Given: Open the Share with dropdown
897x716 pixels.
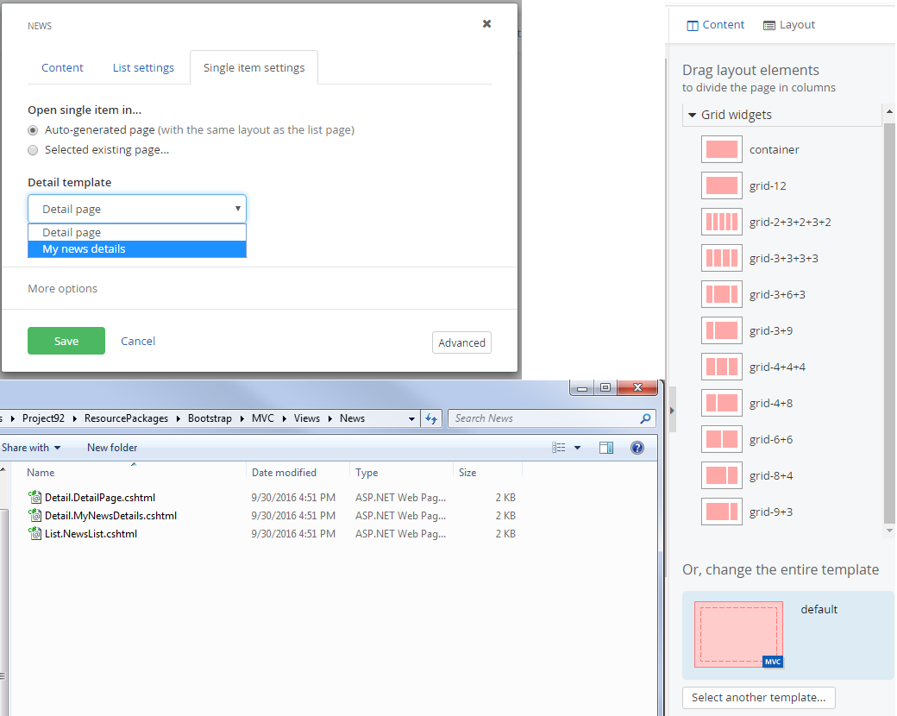Looking at the screenshot, I should (x=33, y=447).
